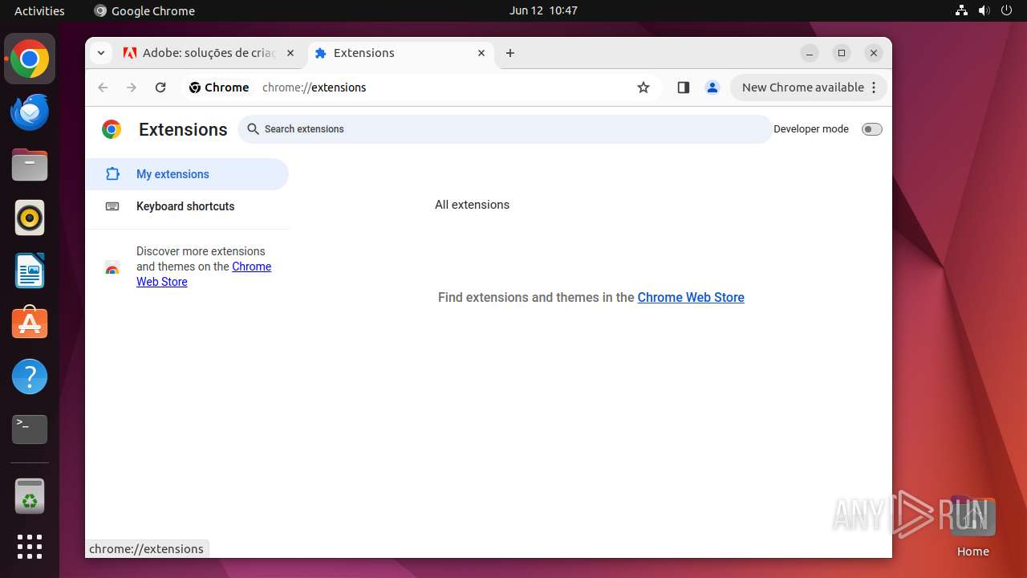Launch Thunderbird mail from the dock

pyautogui.click(x=30, y=112)
